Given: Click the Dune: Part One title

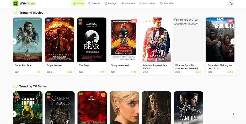Looking at the screenshot, I should (23, 65).
